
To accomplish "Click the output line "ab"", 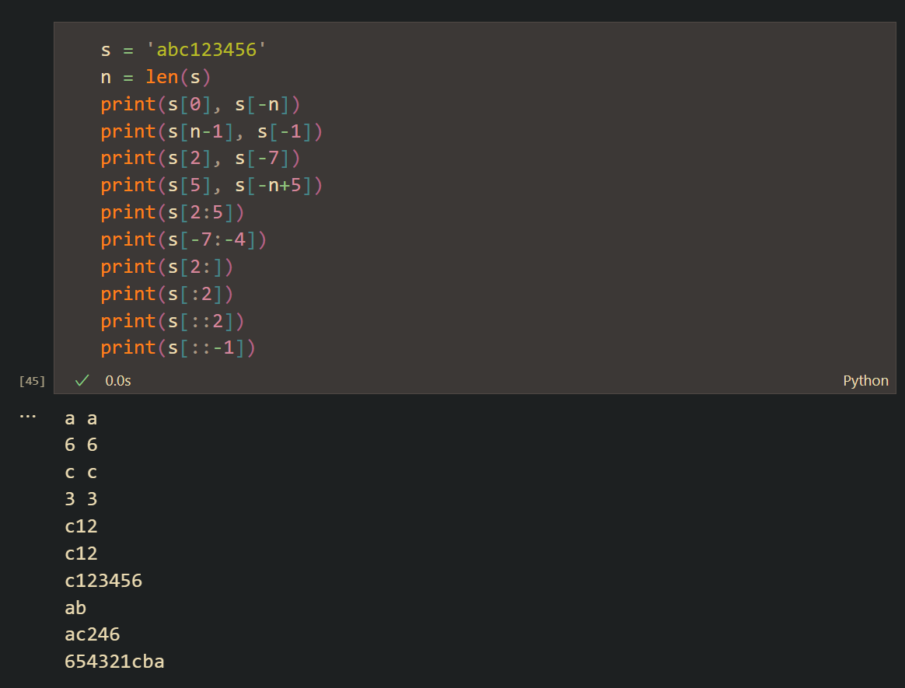I will (x=75, y=607).
